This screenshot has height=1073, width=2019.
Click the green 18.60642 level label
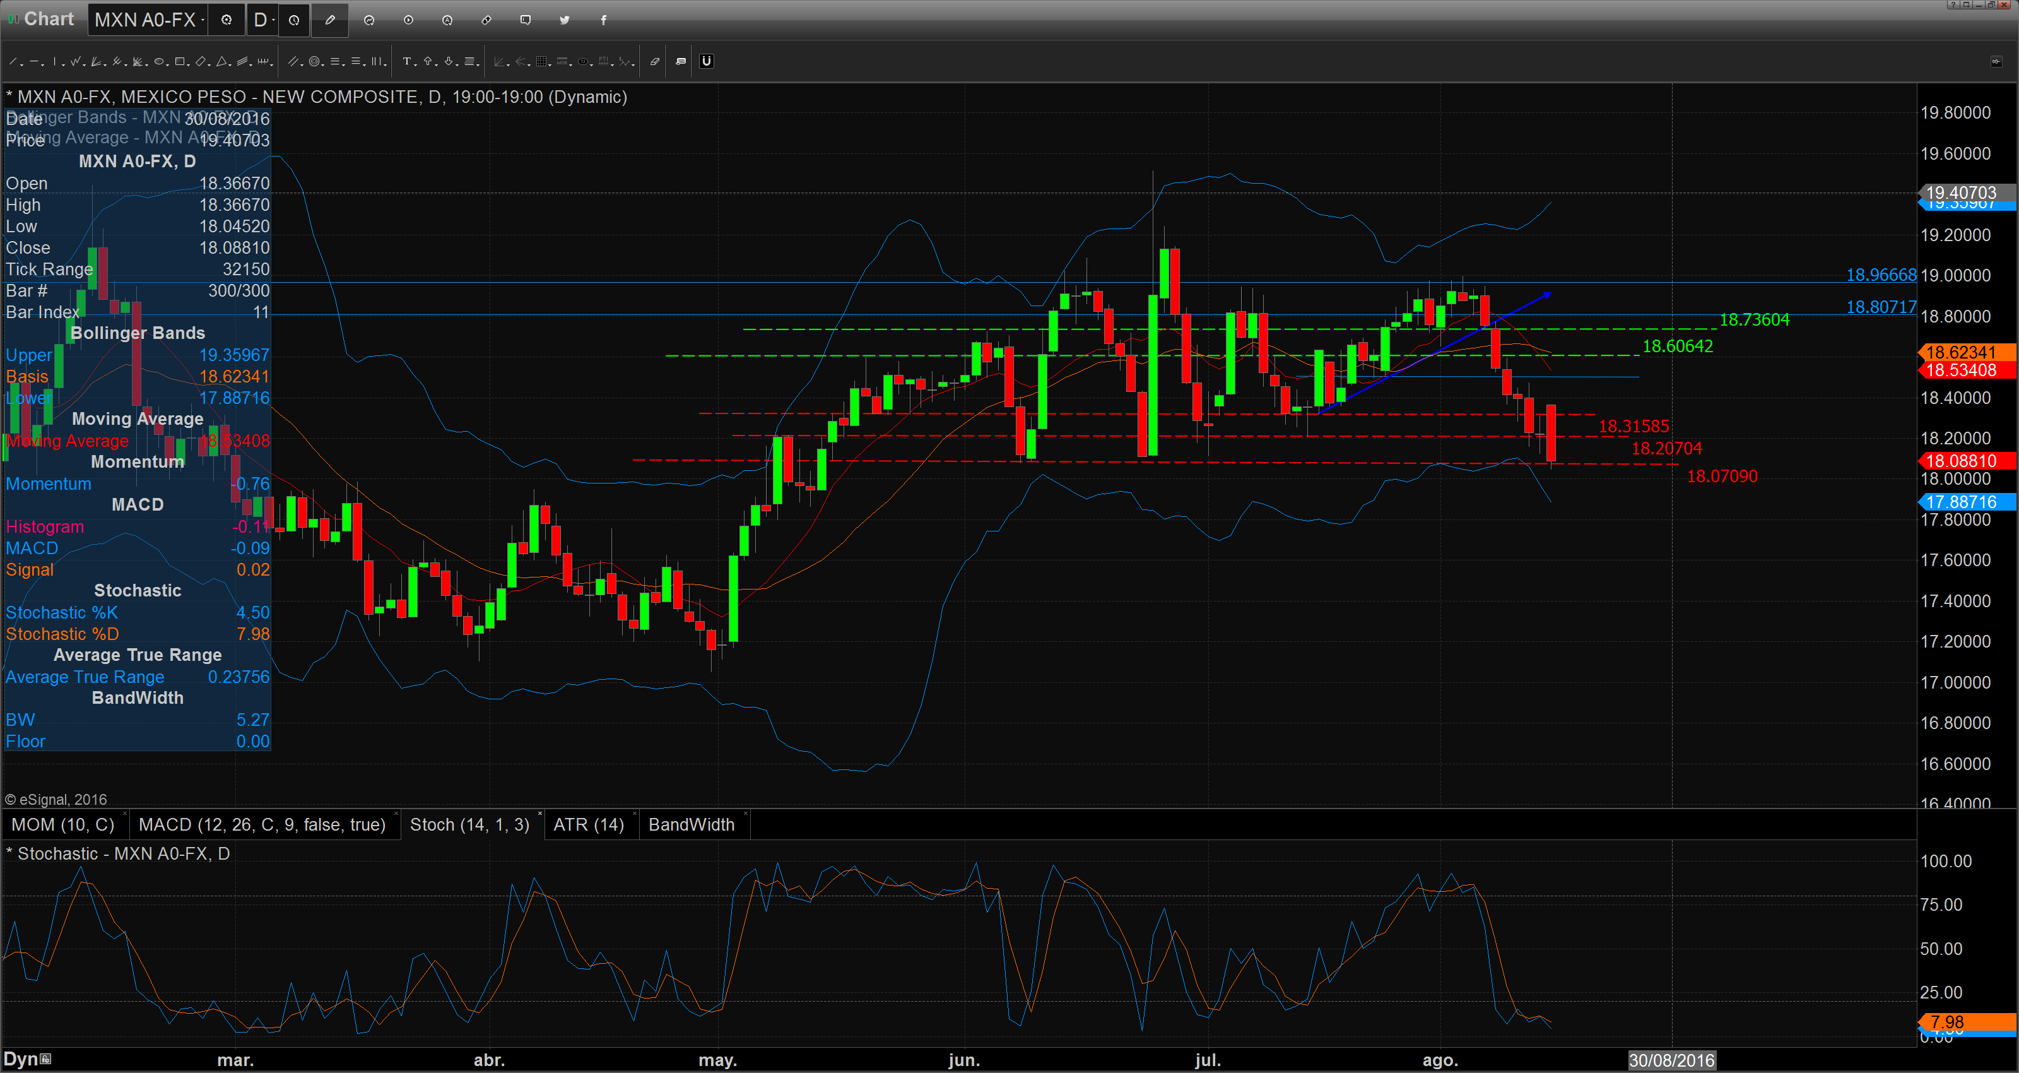point(1677,346)
